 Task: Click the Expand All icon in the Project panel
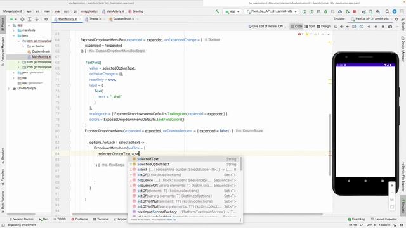(30, 20)
